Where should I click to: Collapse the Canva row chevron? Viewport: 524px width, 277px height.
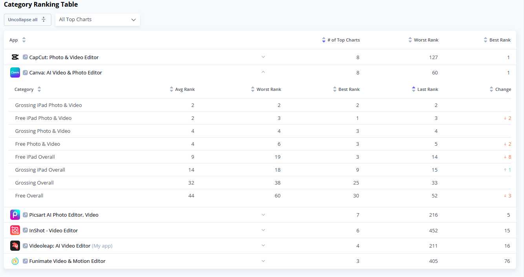coord(263,72)
